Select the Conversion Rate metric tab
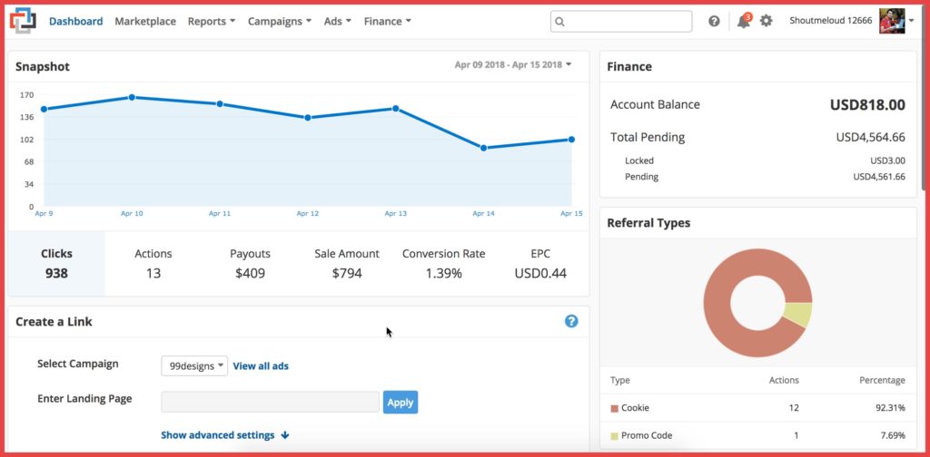Screen dimensions: 930x457 tap(443, 264)
